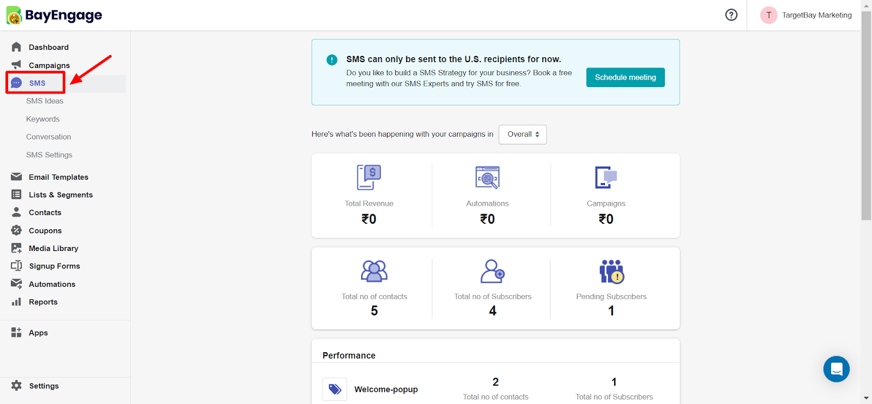
Task: Open Conversation under SMS
Action: click(49, 137)
